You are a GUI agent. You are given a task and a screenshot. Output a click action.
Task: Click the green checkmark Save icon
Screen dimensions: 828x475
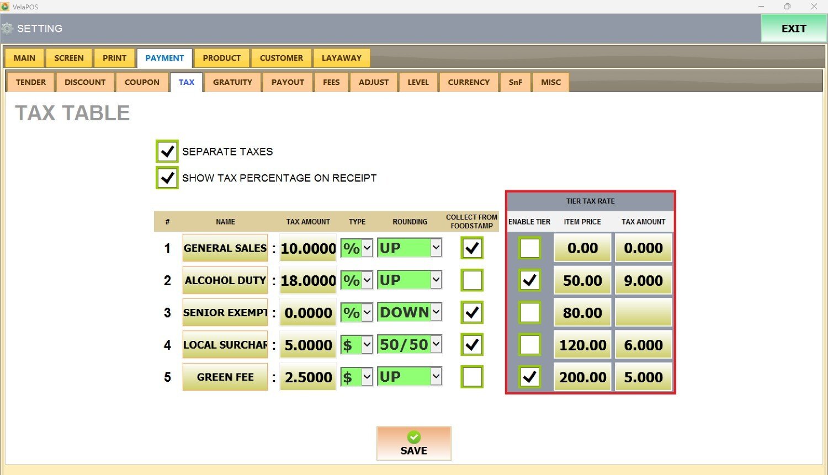pos(414,437)
